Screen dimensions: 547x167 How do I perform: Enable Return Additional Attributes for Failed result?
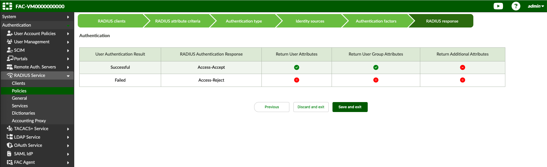tap(462, 80)
